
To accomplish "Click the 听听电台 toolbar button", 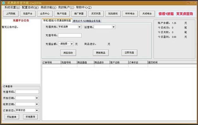I will tap(130, 14).
